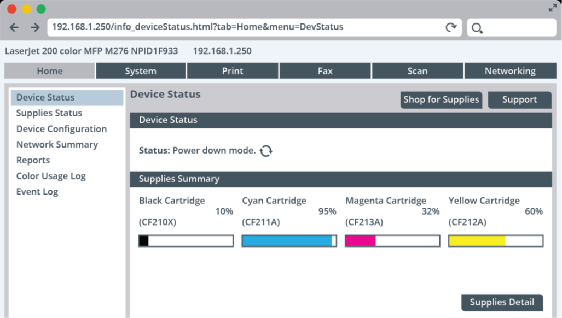Open the System tab

141,71
